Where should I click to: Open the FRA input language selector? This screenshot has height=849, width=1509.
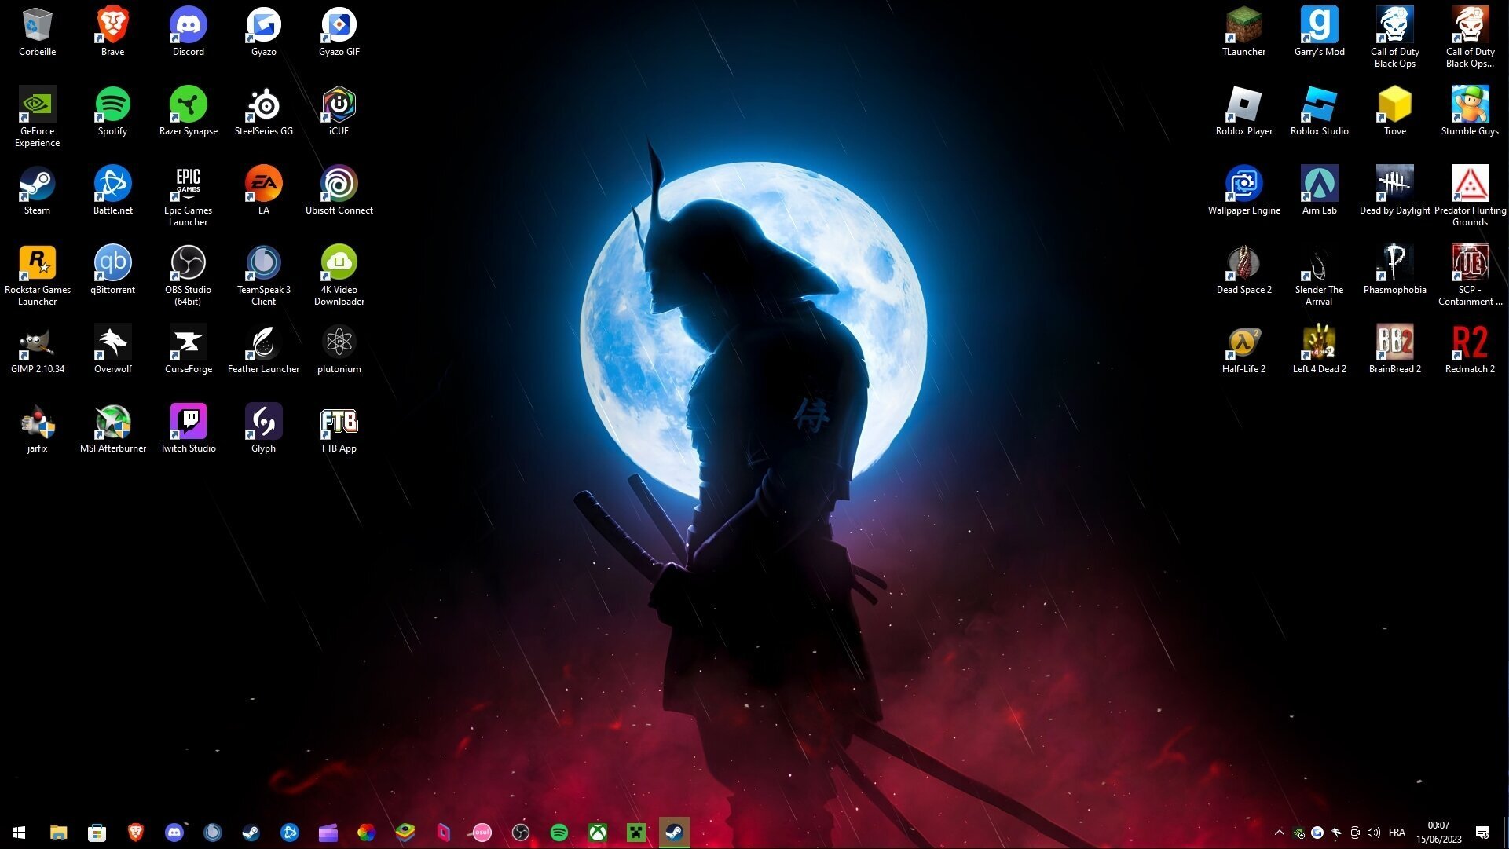point(1397,833)
